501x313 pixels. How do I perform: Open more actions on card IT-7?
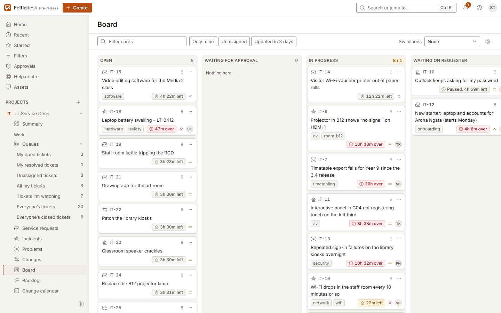399,160
